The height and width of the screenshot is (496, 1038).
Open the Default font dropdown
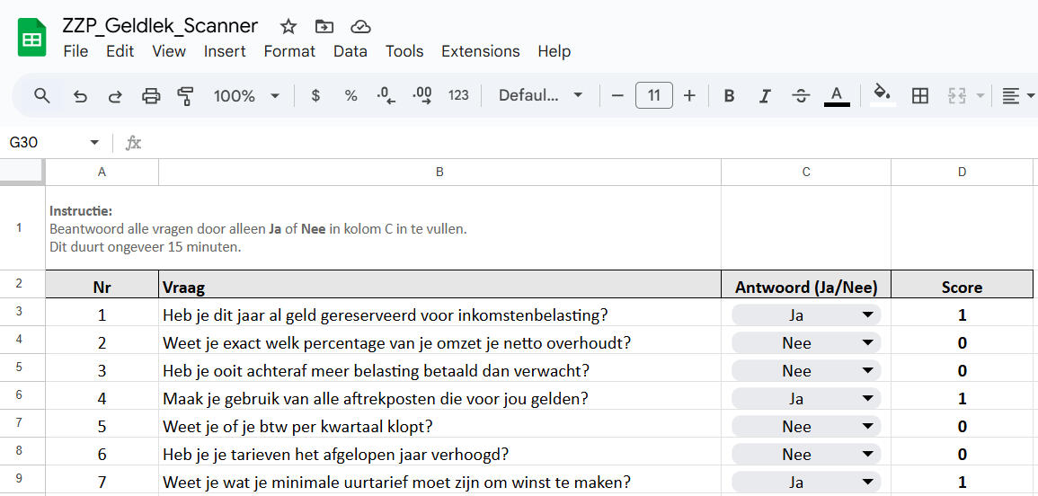[x=540, y=96]
